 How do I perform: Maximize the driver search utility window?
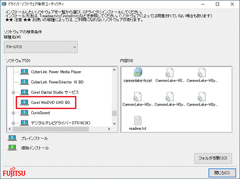point(217,4)
